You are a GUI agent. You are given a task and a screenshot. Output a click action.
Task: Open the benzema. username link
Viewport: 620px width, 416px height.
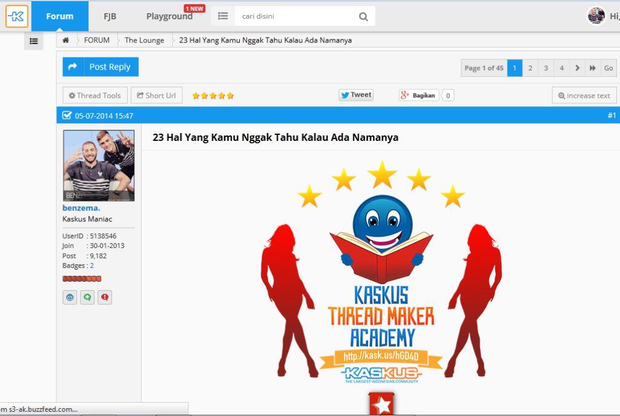pos(82,208)
